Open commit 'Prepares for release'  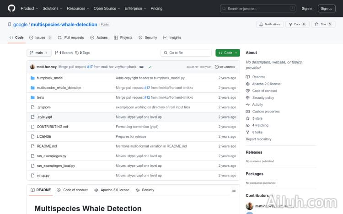[131, 136]
